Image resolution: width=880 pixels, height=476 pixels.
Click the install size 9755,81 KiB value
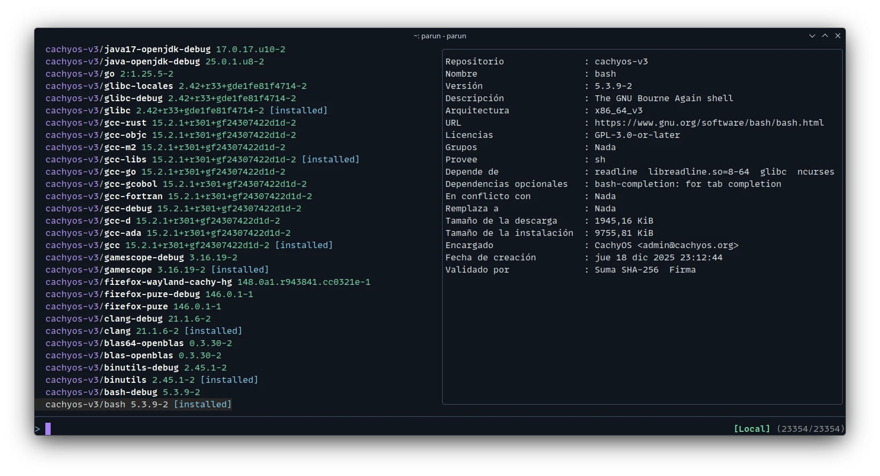[x=624, y=233]
